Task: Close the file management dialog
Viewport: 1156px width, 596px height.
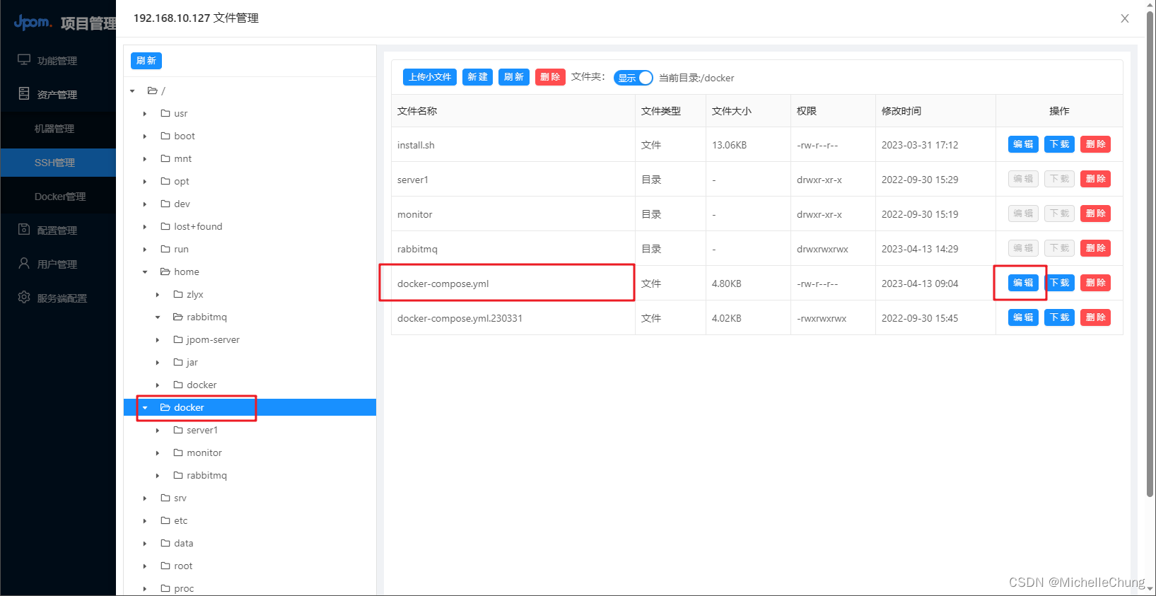Action: pyautogui.click(x=1125, y=18)
